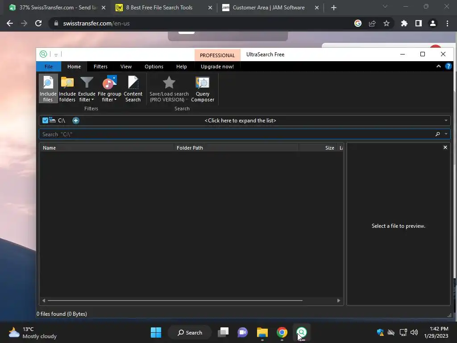
Task: Click the Google icon in address bar
Action: click(x=358, y=23)
